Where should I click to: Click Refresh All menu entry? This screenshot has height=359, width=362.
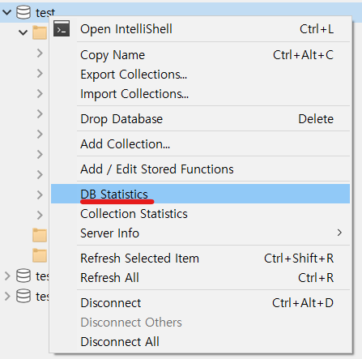tap(200, 278)
